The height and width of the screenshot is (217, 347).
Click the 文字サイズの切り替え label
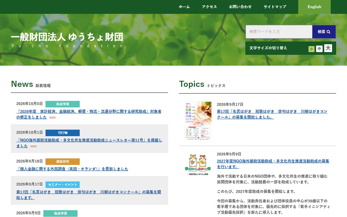pyautogui.click(x=268, y=48)
